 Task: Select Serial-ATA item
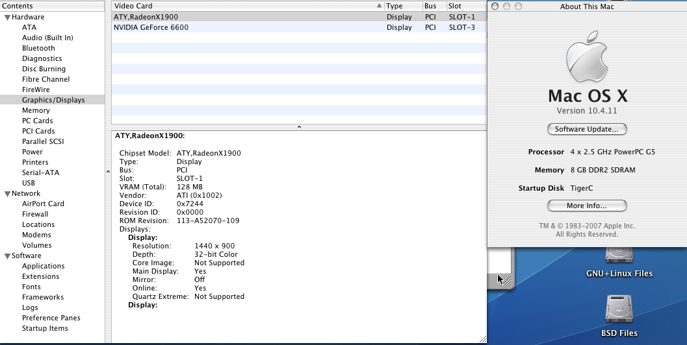pos(41,172)
